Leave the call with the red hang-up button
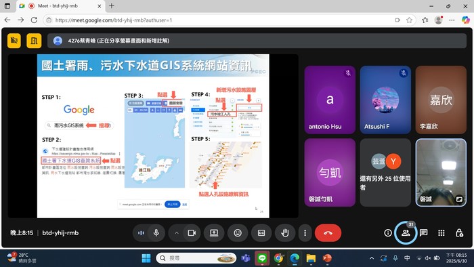Viewport: 474px width, 267px height. tap(328, 233)
